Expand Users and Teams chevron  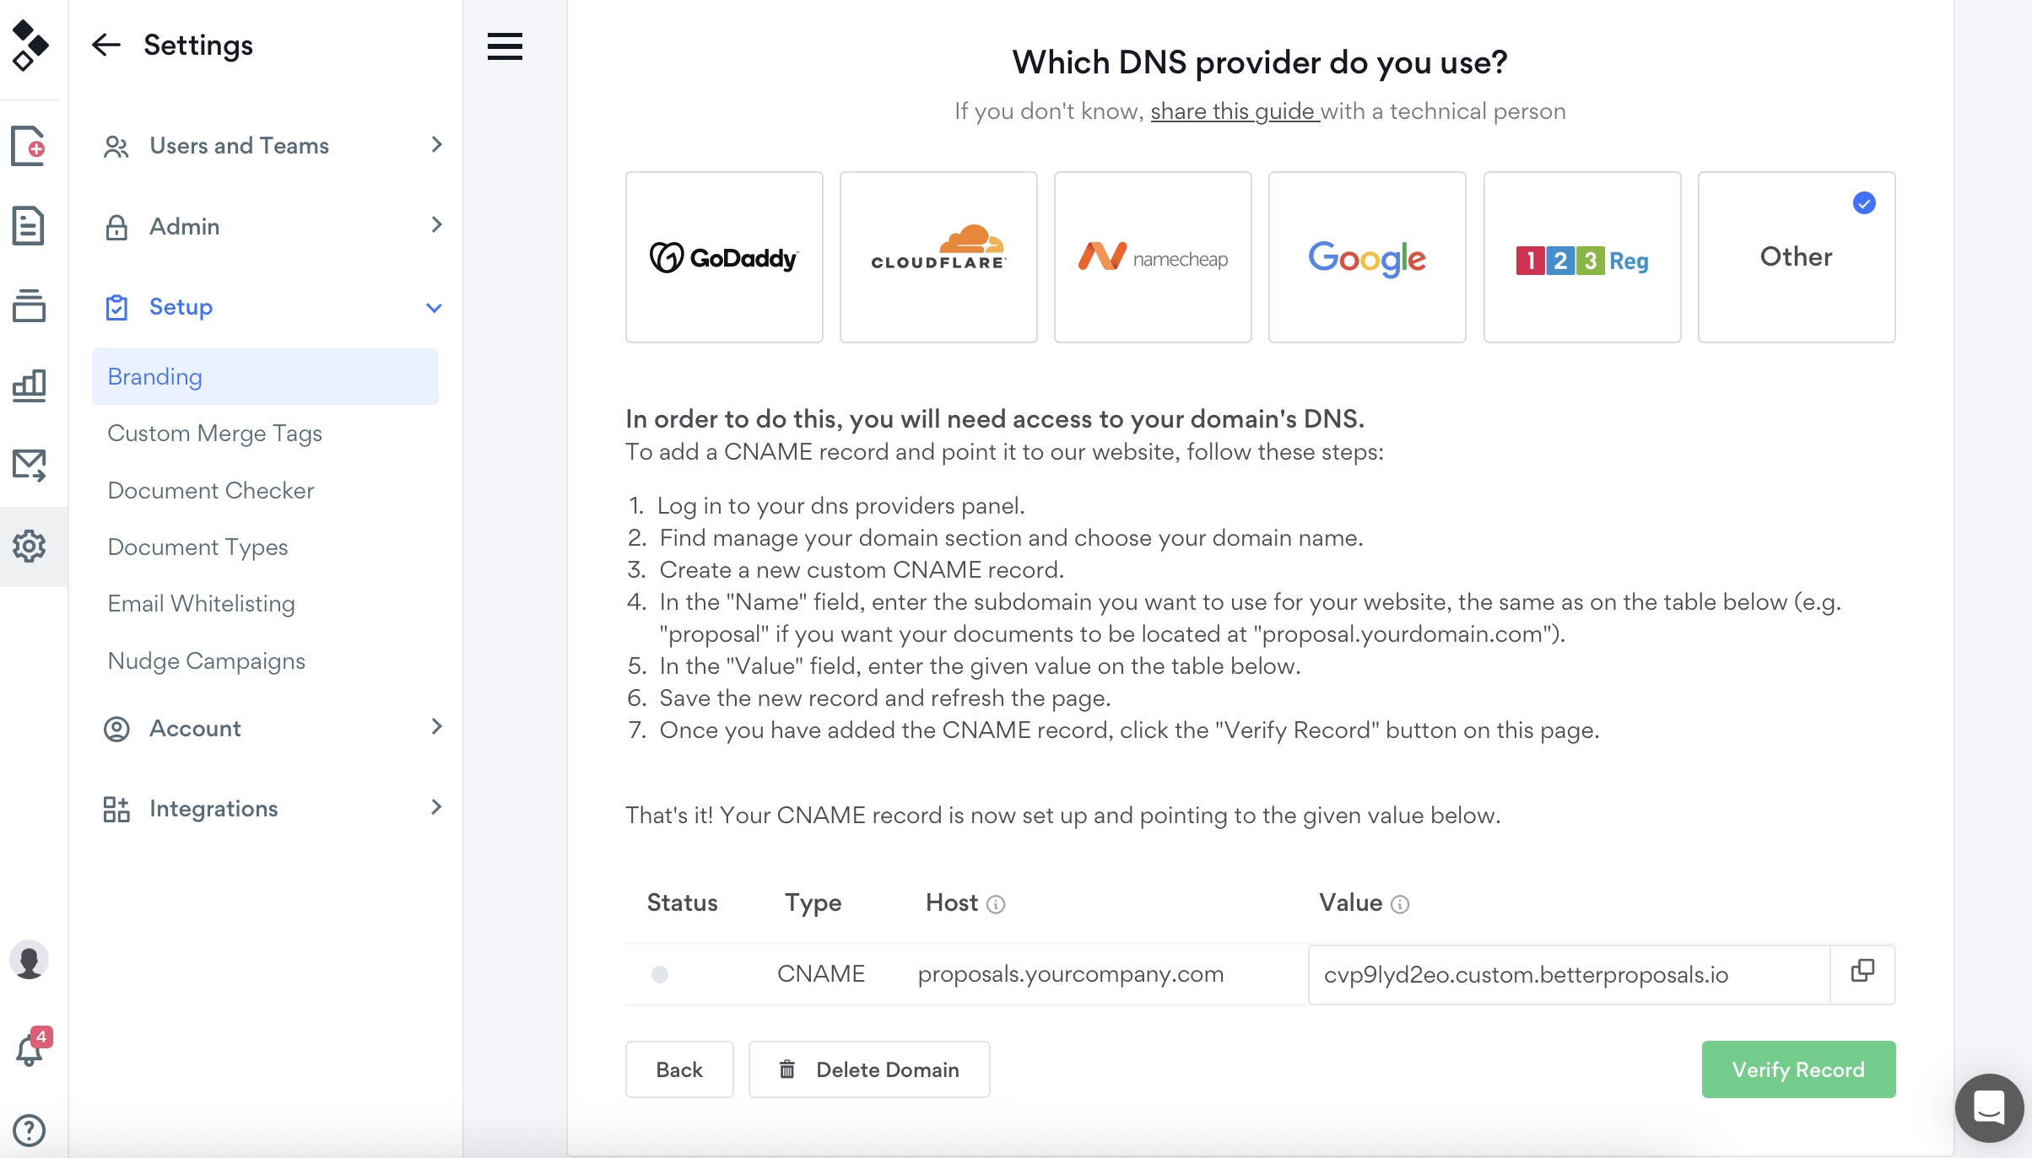pos(436,144)
